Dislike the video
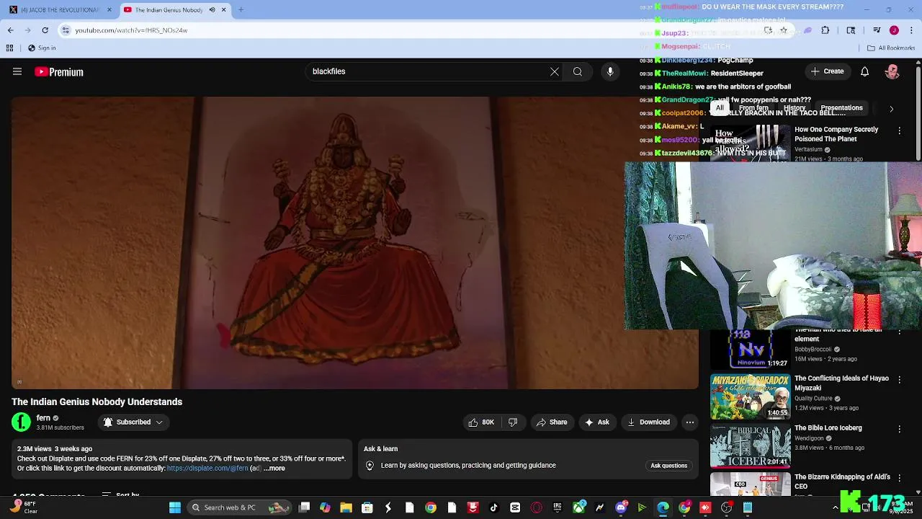The width and height of the screenshot is (922, 519). pos(513,422)
